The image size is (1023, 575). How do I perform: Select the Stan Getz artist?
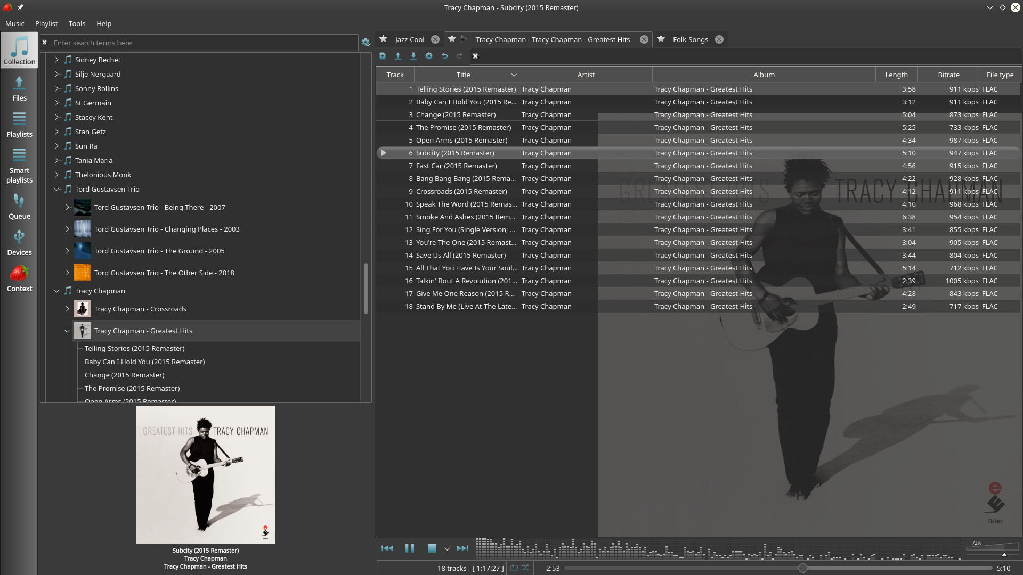pyautogui.click(x=90, y=132)
